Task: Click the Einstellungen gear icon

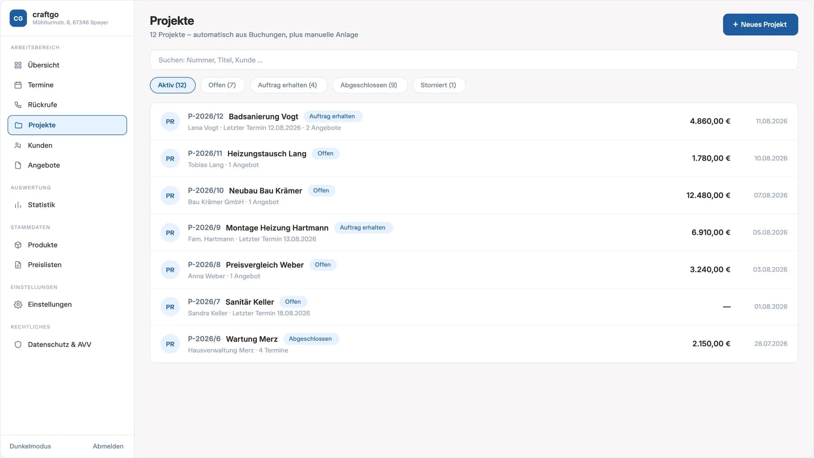Action: point(18,305)
